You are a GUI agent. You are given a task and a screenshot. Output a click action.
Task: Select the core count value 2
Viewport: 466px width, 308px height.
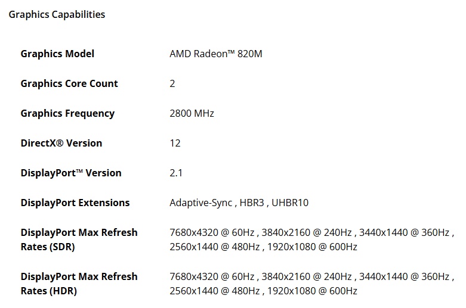(x=172, y=83)
